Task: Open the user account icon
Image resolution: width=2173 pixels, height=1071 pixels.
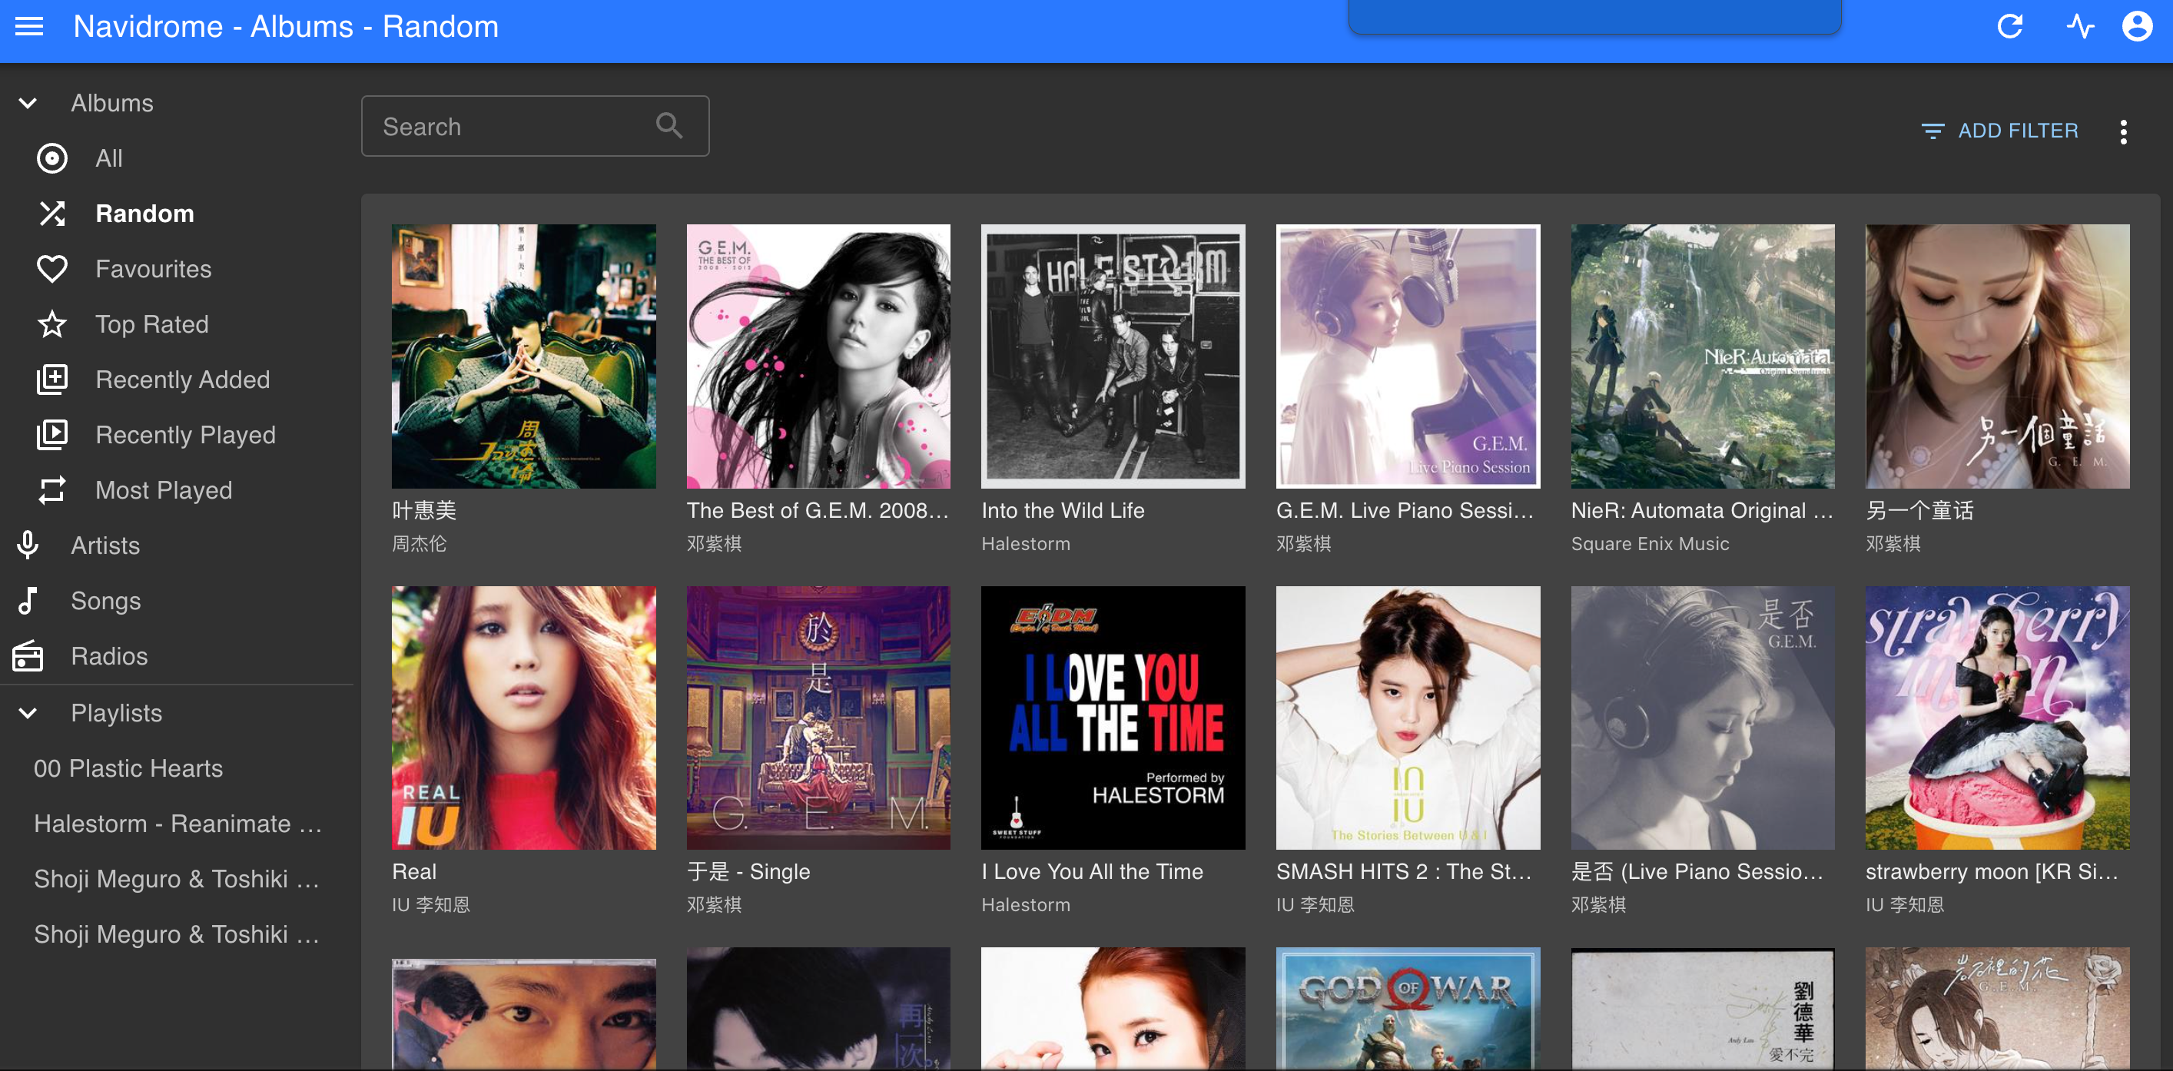Action: click(2137, 27)
